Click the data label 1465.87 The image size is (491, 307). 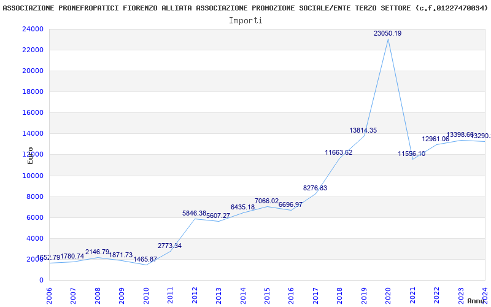pos(145,259)
